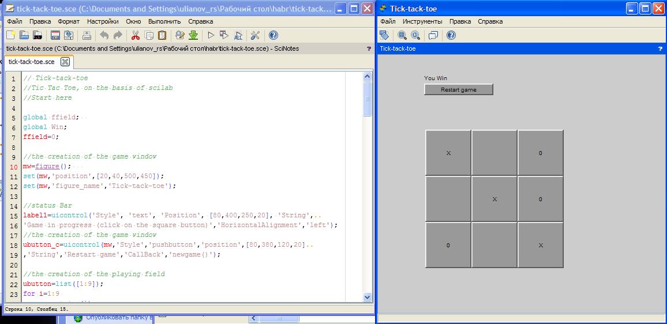
Task: Click the Restart game button
Action: [x=459, y=90]
